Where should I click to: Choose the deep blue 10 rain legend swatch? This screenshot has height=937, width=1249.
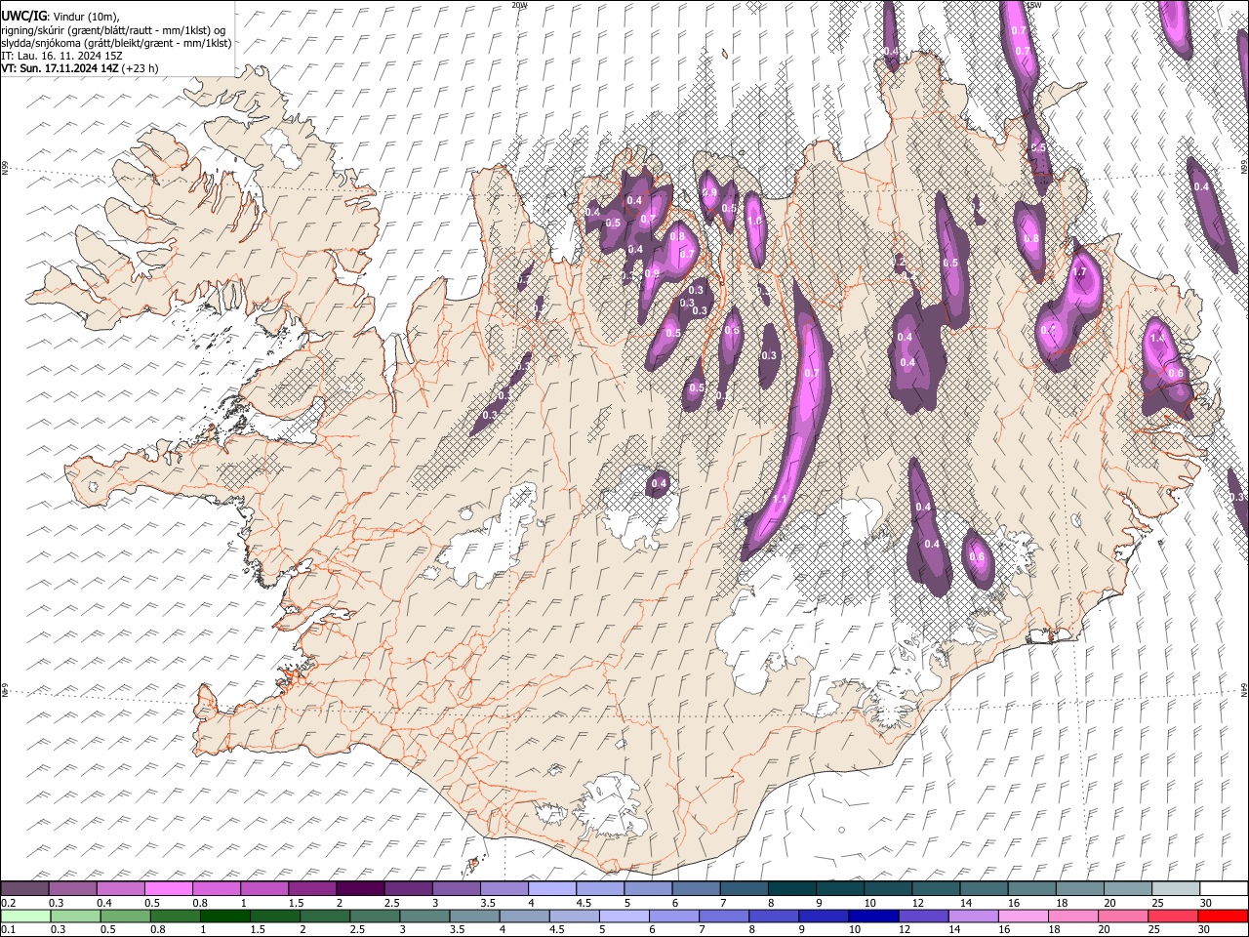tap(873, 916)
